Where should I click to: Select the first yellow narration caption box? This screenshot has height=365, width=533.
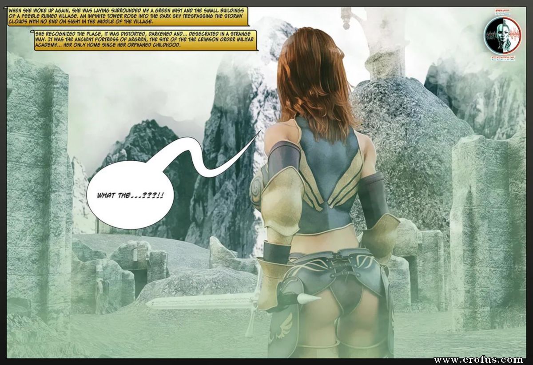pyautogui.click(x=127, y=16)
